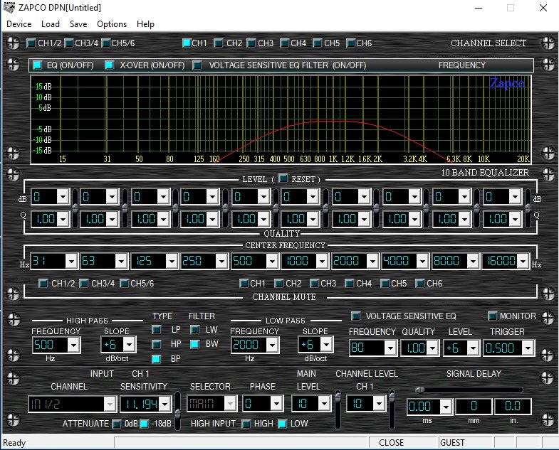This screenshot has width=559, height=450.
Task: Select HP crossover type
Action: point(156,344)
